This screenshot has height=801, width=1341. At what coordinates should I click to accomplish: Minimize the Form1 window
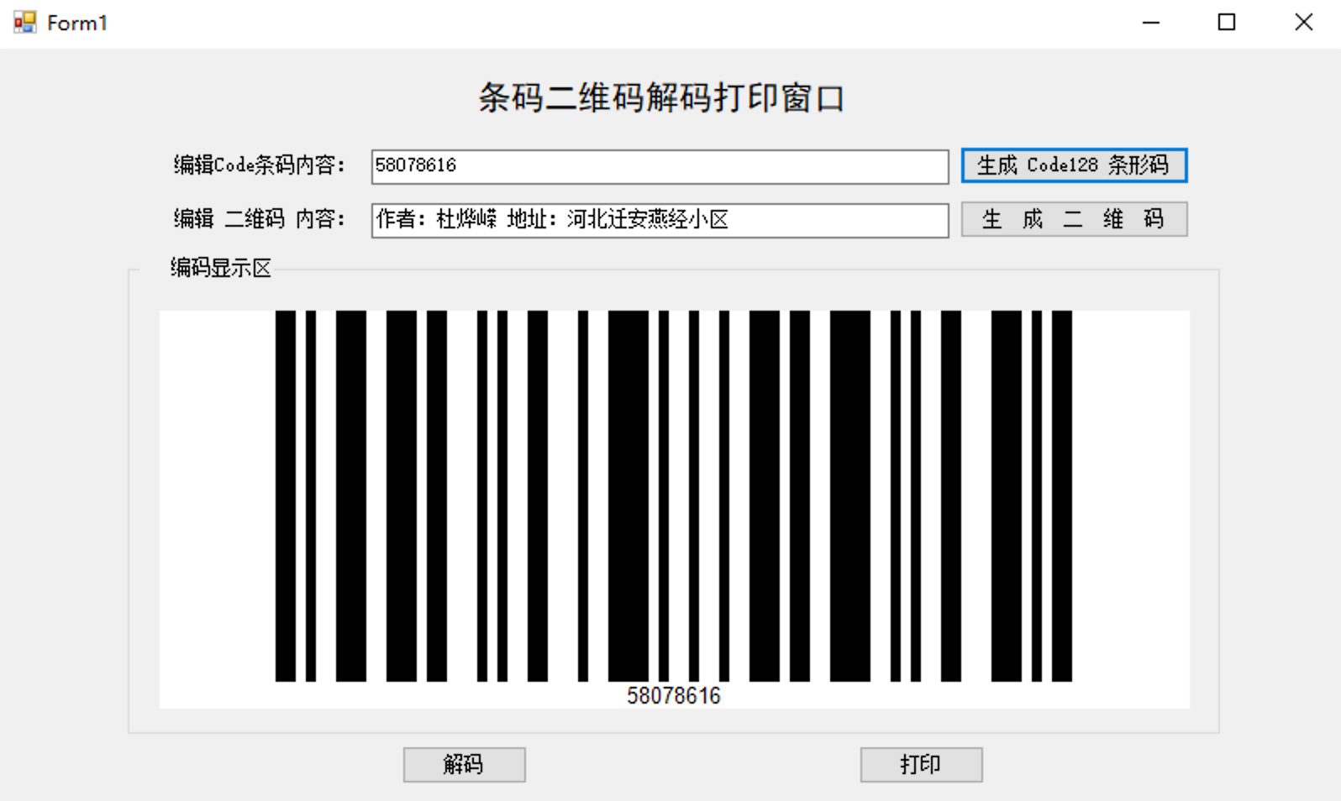[1151, 23]
